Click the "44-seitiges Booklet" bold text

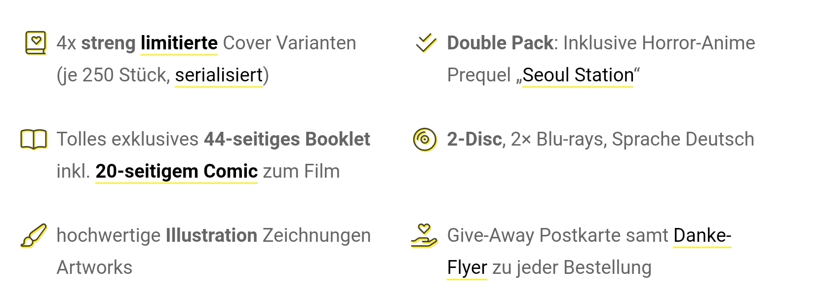pos(287,140)
